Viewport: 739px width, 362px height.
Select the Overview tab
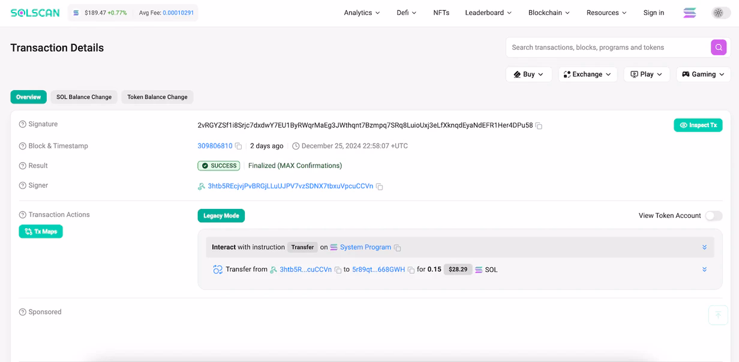point(28,97)
